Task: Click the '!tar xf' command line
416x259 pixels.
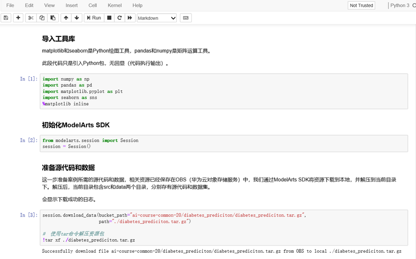Action: tap(88, 240)
